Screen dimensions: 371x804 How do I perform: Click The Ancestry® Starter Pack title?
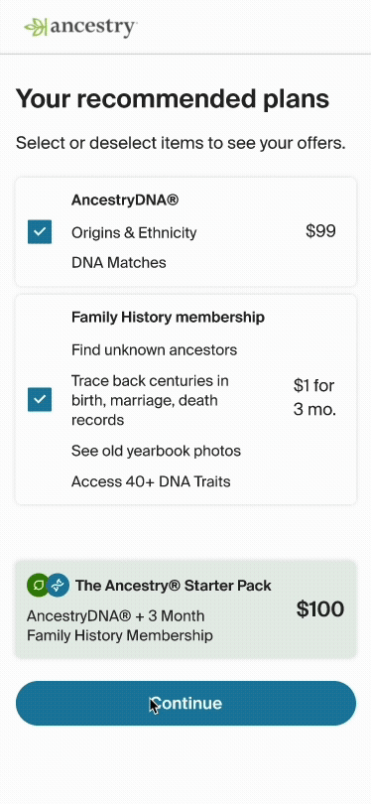[x=174, y=586]
